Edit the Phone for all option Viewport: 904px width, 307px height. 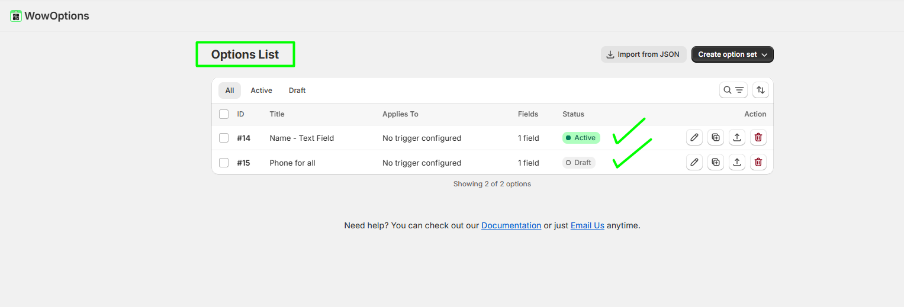point(694,162)
